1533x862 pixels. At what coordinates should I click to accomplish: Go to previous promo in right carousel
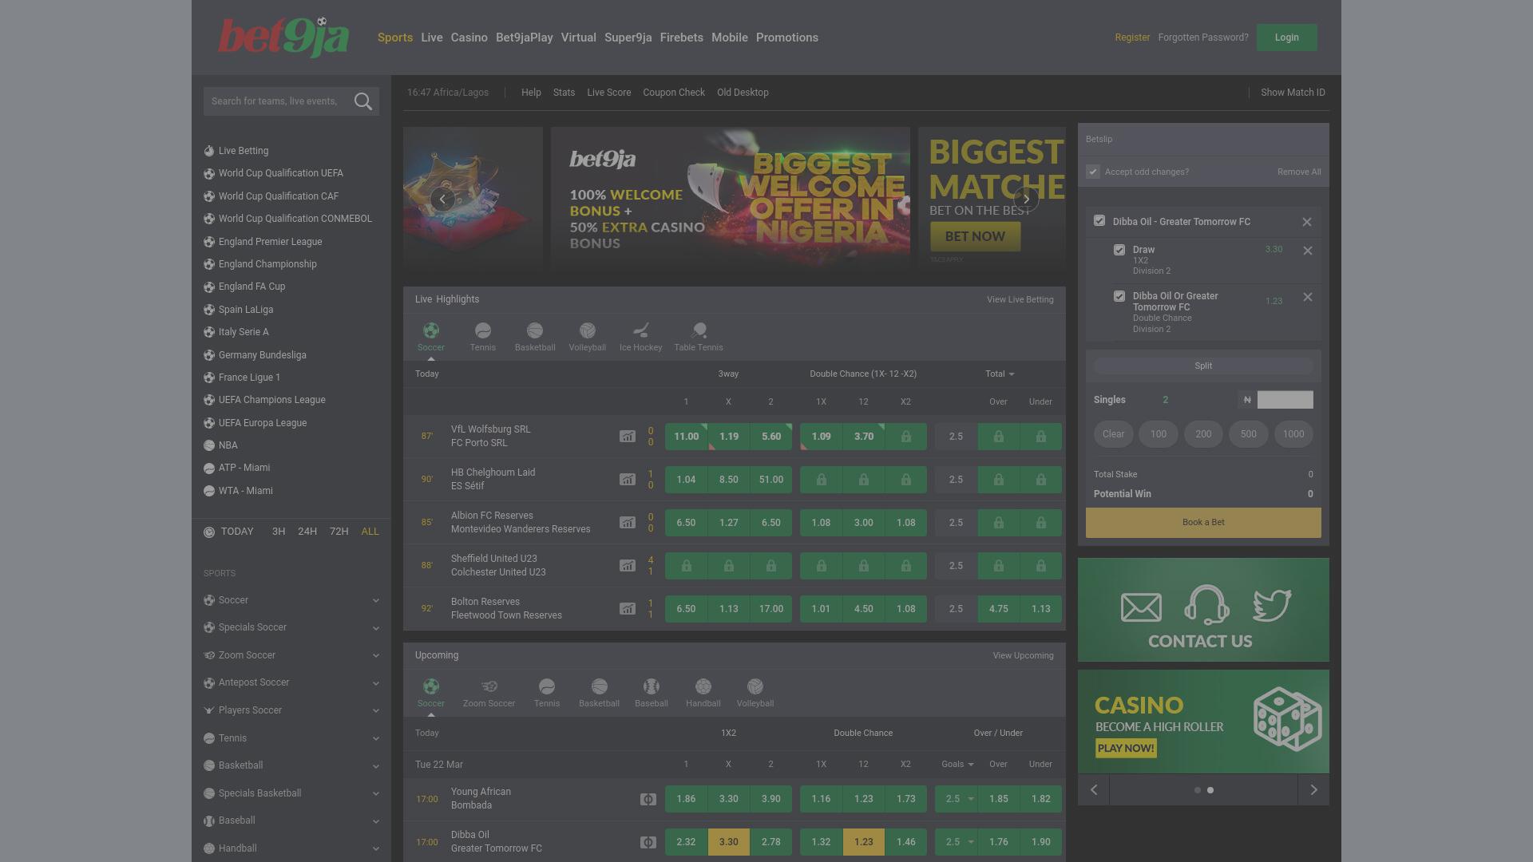[1094, 790]
